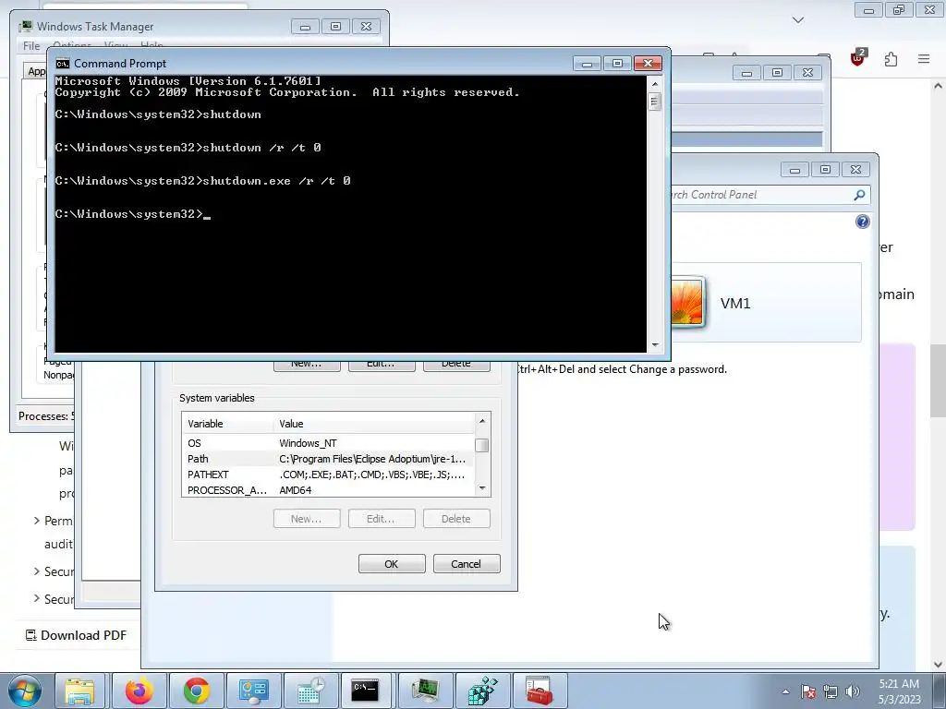Click the system variables scrollbar thumb
Image resolution: width=946 pixels, height=709 pixels.
point(482,446)
